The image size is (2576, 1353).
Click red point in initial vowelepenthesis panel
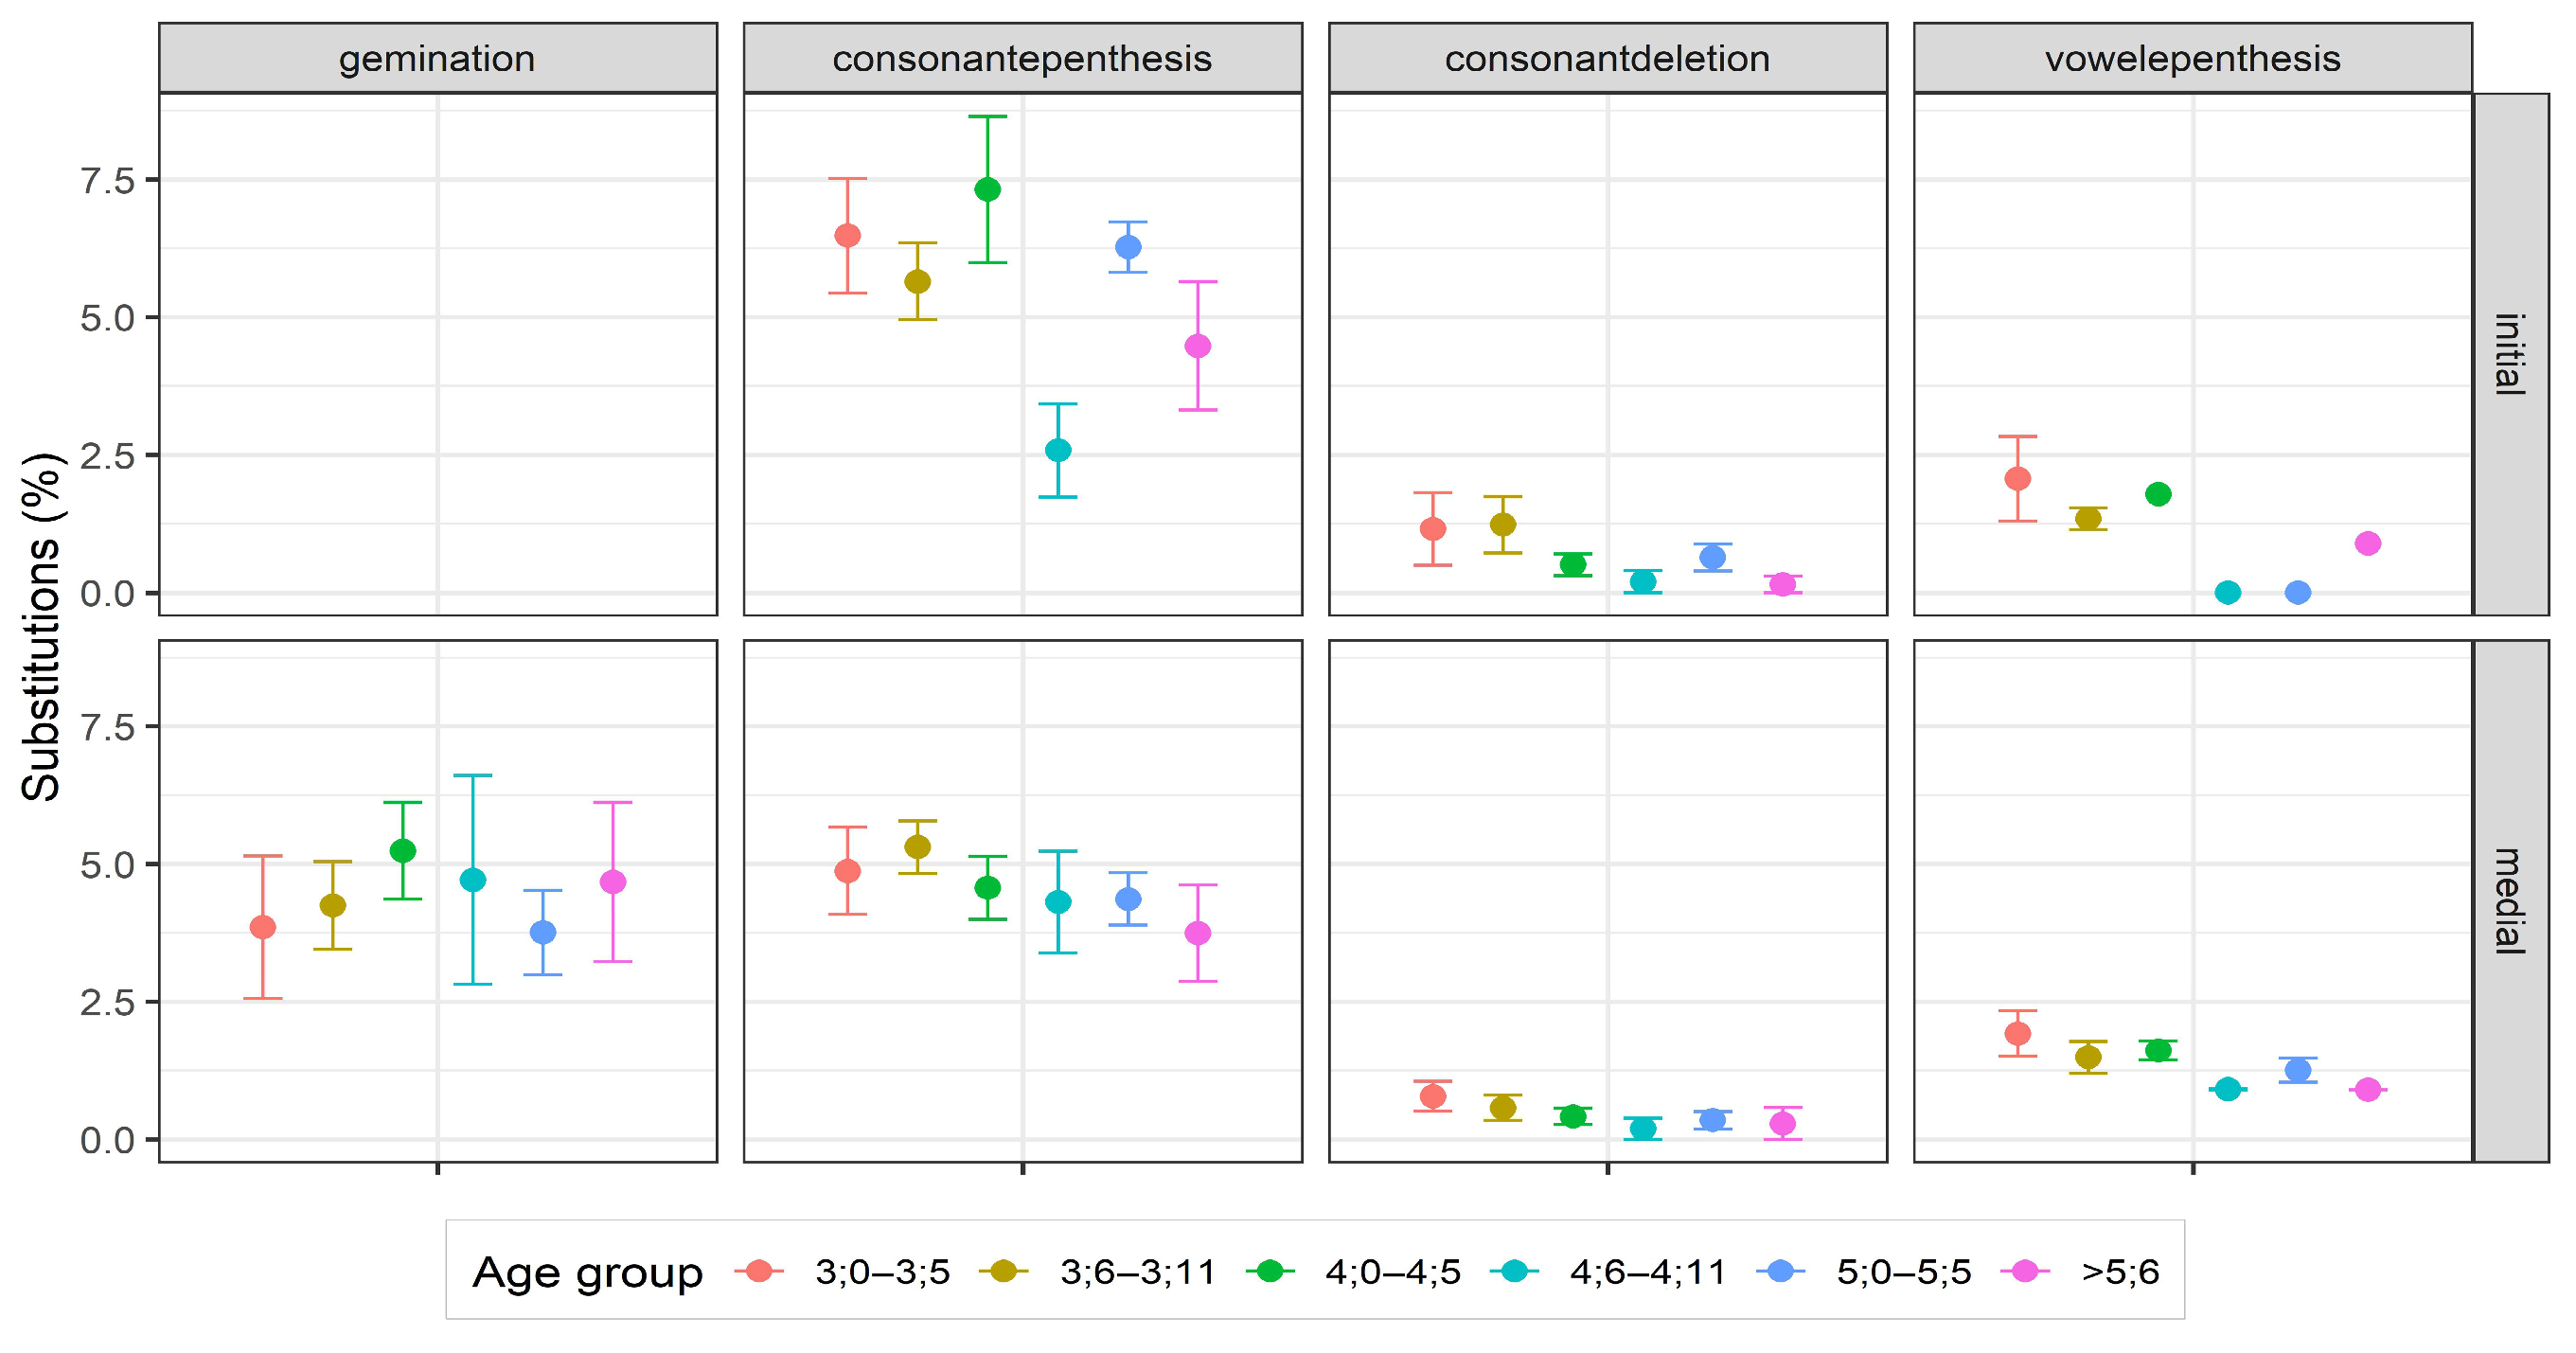coord(2017,478)
